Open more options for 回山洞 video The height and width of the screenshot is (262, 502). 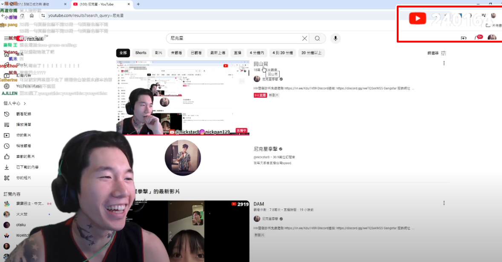tap(444, 63)
